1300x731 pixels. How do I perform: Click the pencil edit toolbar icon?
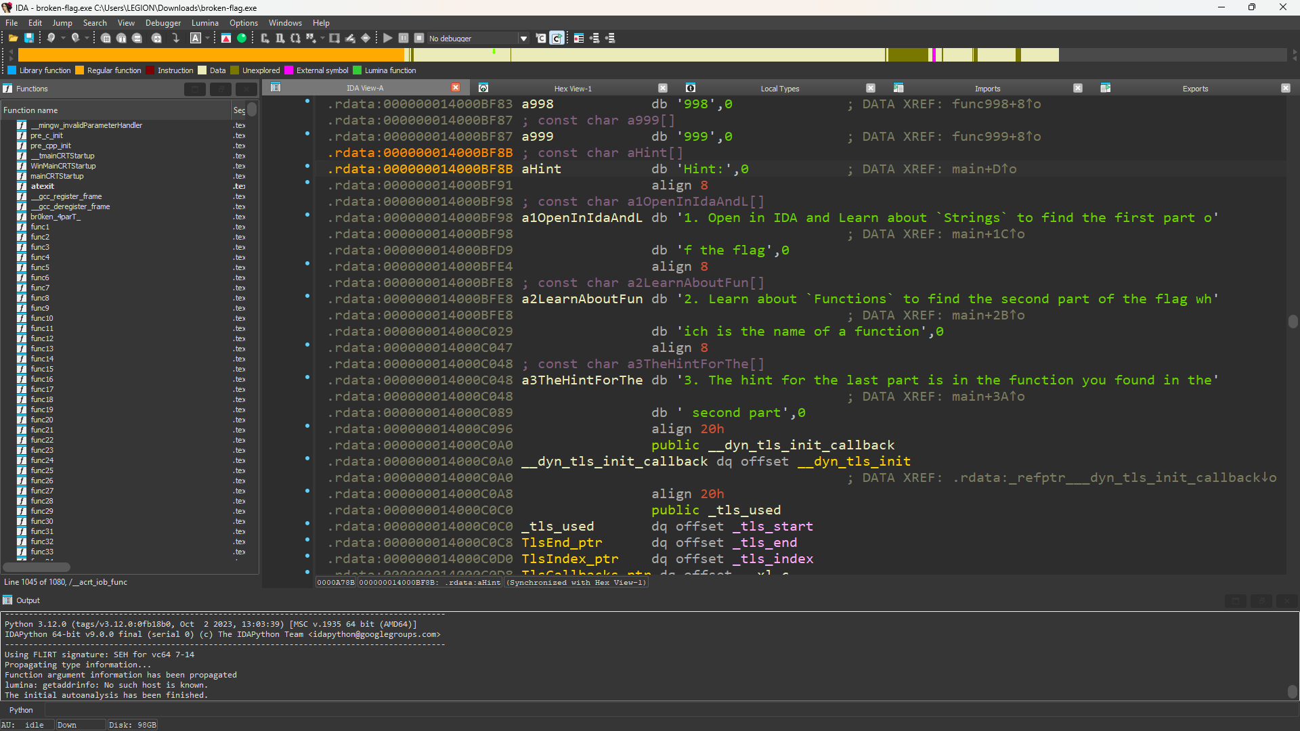pyautogui.click(x=350, y=39)
